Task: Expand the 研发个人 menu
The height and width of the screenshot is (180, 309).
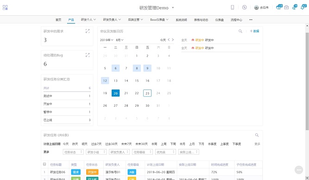Action: [88, 20]
